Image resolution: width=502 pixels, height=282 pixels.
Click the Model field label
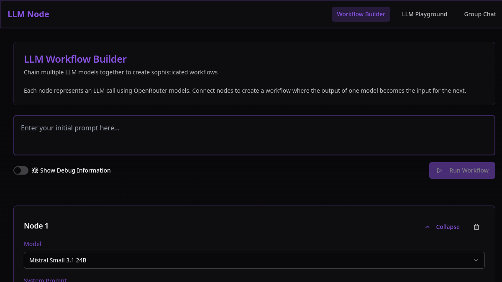coord(33,244)
